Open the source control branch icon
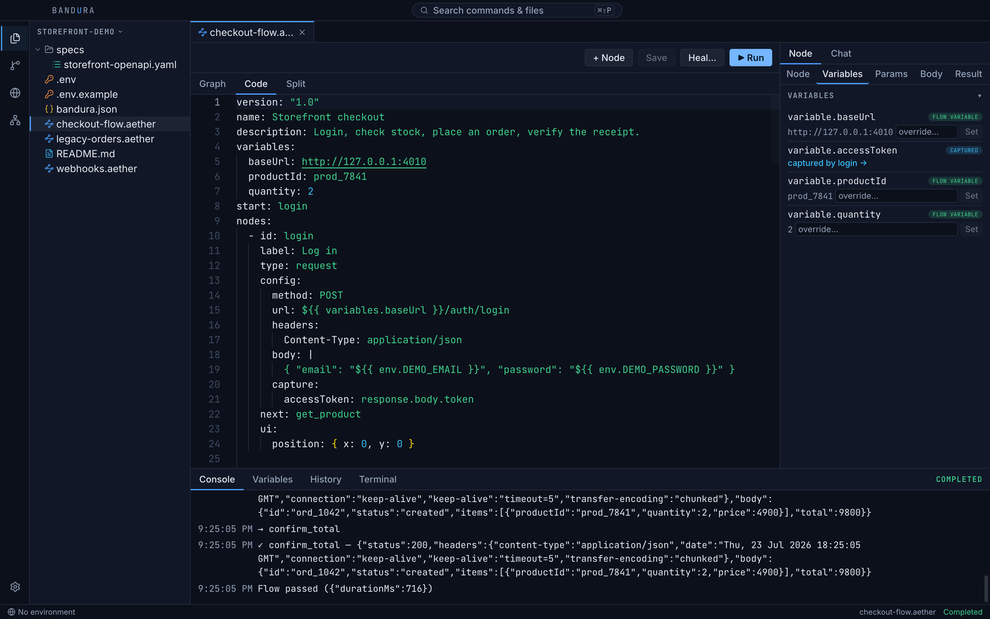 [15, 66]
